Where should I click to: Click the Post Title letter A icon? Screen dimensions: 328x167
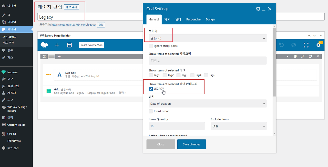tap(59, 75)
